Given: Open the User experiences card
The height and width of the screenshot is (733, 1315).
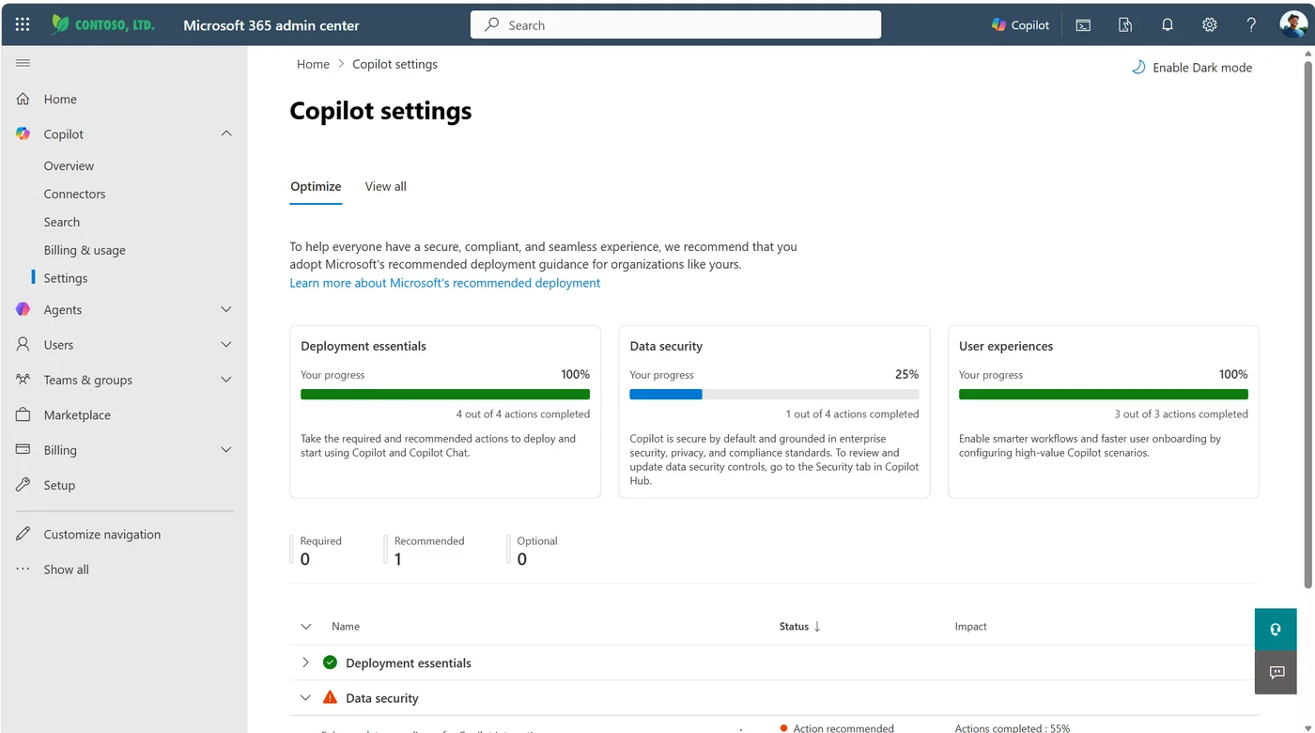Looking at the screenshot, I should [1104, 412].
